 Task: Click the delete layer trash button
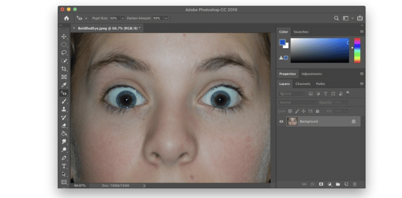[x=355, y=184]
